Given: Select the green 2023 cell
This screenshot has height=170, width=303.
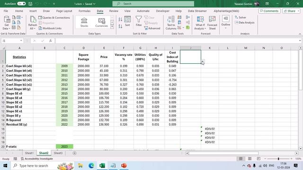Looking at the screenshot, I should click(x=64, y=146).
